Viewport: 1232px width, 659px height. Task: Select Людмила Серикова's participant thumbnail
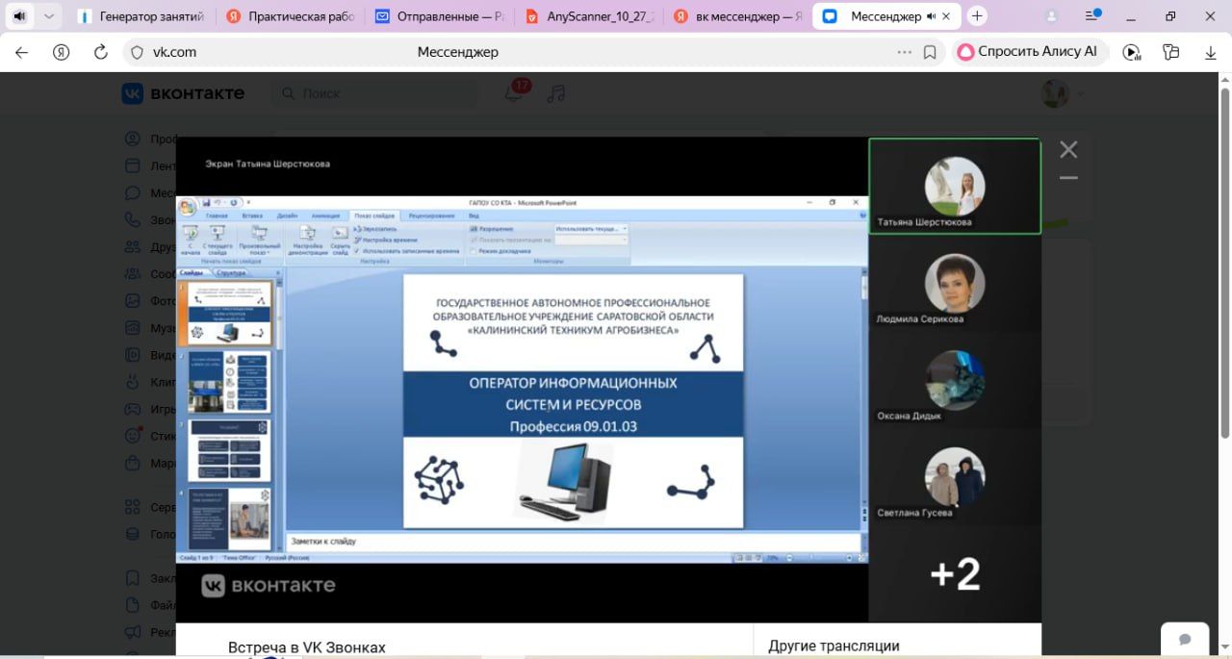point(955,284)
